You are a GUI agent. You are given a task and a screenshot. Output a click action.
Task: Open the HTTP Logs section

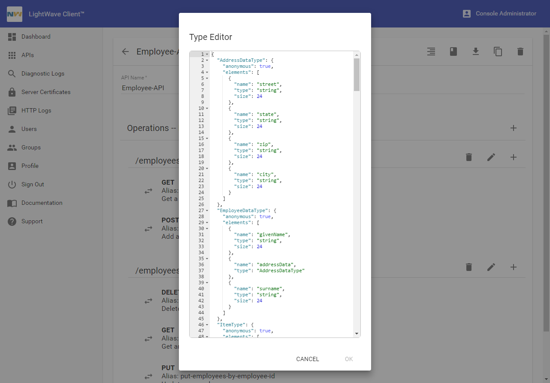[36, 110]
